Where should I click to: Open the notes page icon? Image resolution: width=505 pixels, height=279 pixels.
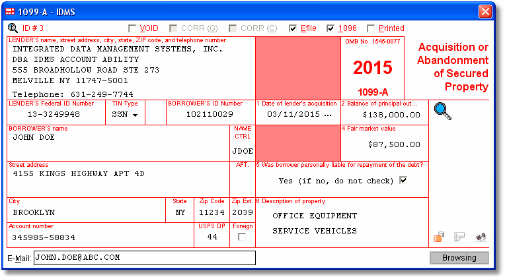tap(460, 236)
